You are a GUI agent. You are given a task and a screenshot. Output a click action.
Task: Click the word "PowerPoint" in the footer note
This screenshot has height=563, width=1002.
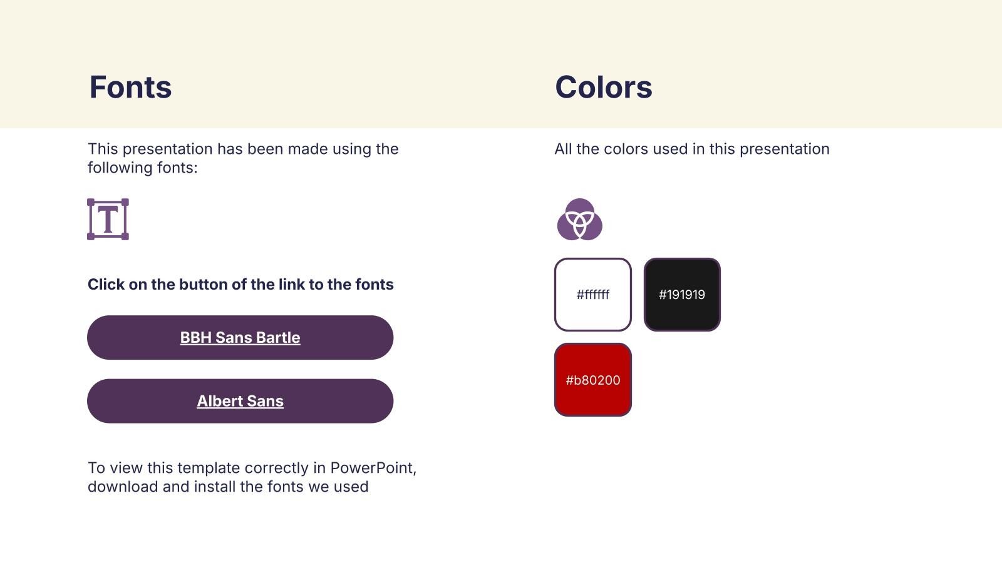coord(372,468)
